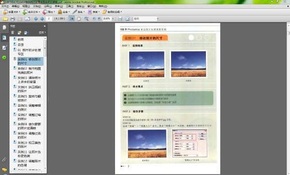Viewport: 290px width, 175px height.
Task: Click the page number input field
Action: coord(49,18)
